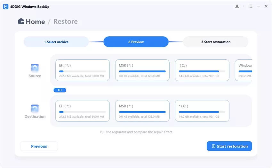
Task: Click the Home breadcrumb icon
Action: pyautogui.click(x=21, y=21)
